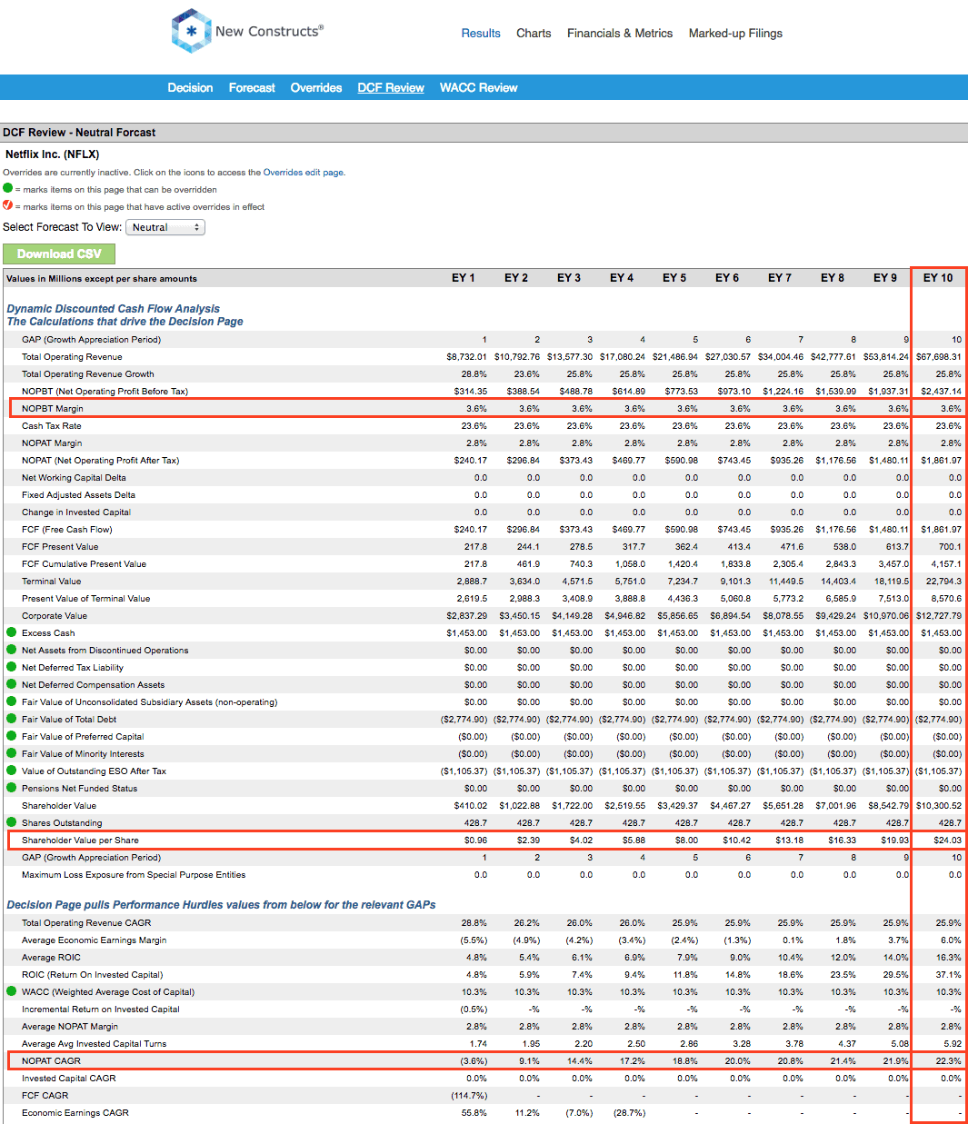Click the FCF Present Value row label
The height and width of the screenshot is (1124, 968).
[60, 547]
